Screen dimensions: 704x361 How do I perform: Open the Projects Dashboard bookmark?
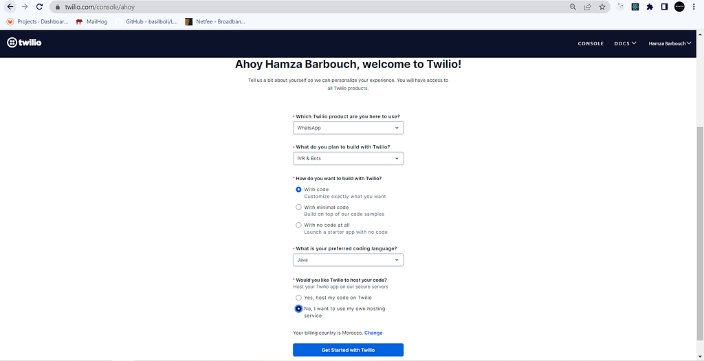[x=38, y=21]
